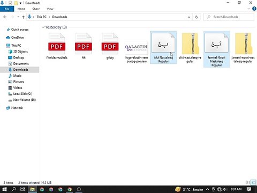Expand the address bar history dropdown

(189, 17)
